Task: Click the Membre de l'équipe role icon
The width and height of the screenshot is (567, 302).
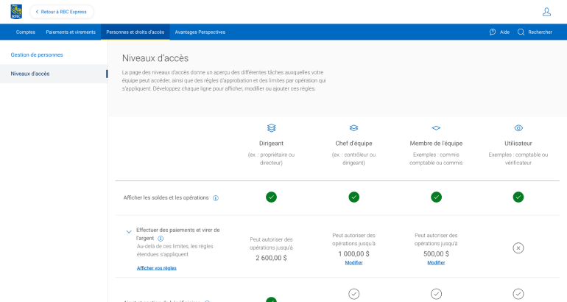Action: tap(436, 128)
